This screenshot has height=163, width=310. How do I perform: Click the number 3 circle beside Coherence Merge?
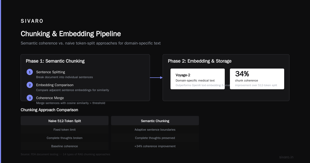click(30, 98)
